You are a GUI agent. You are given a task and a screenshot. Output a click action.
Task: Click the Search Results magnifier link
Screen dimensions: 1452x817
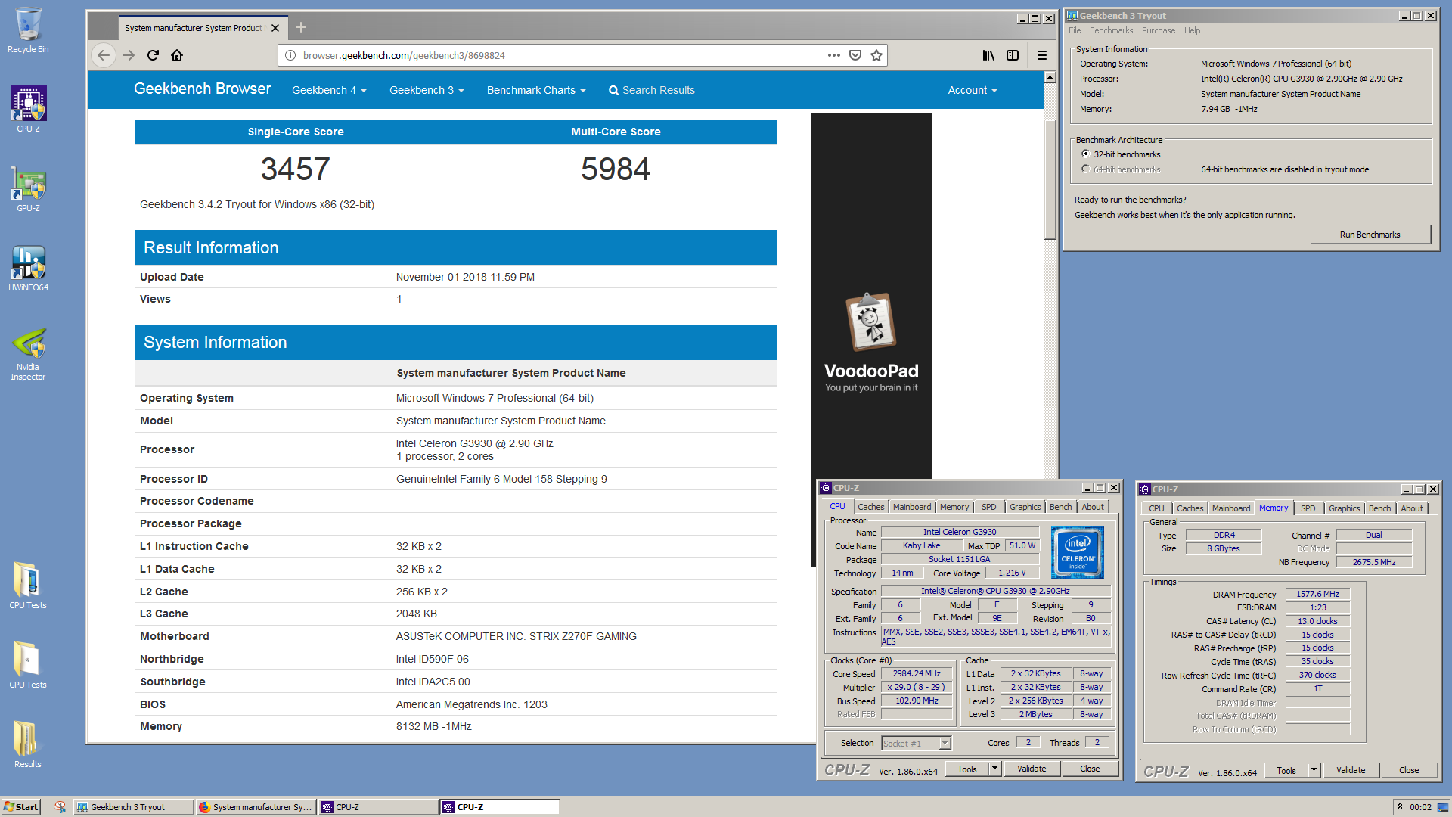click(x=652, y=90)
